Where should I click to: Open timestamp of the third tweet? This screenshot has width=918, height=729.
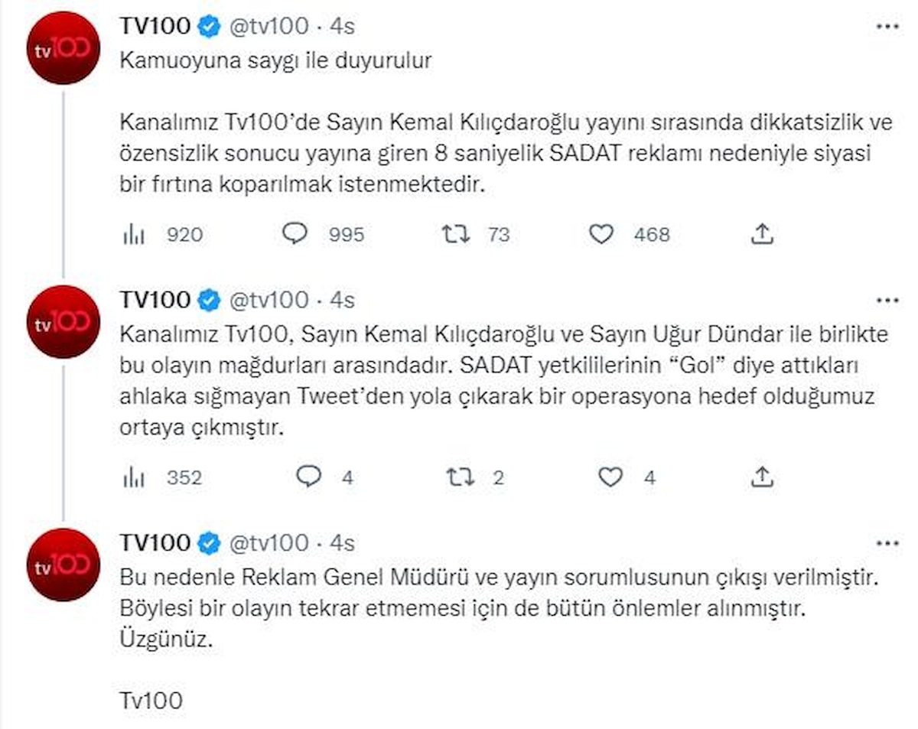342,543
